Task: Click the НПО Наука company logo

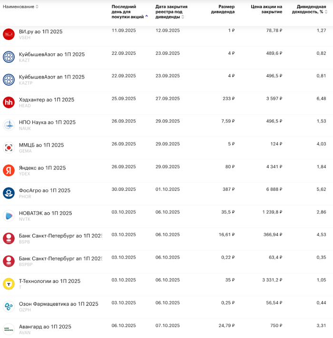Action: pyautogui.click(x=9, y=125)
